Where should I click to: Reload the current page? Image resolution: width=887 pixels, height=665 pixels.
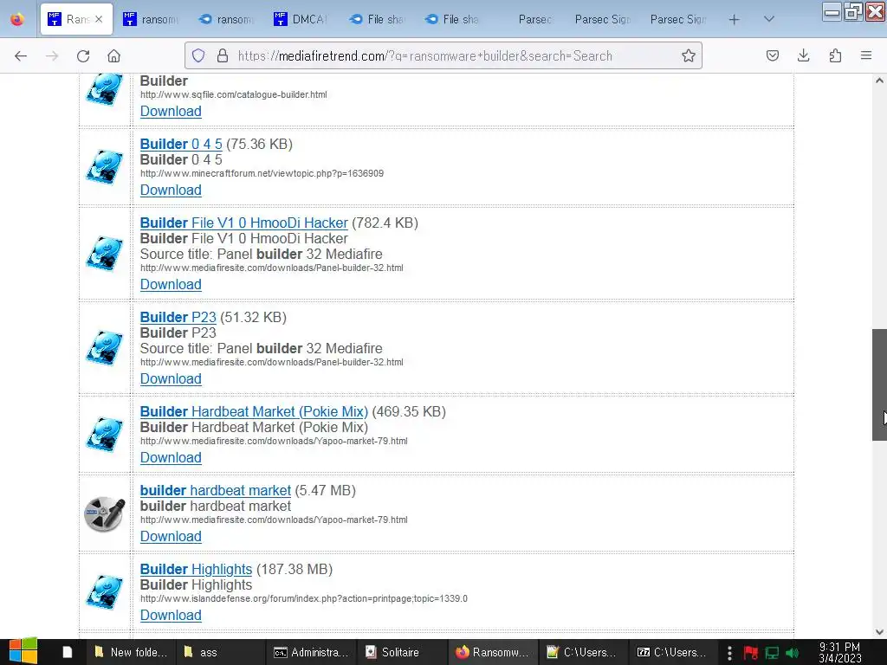83,55
